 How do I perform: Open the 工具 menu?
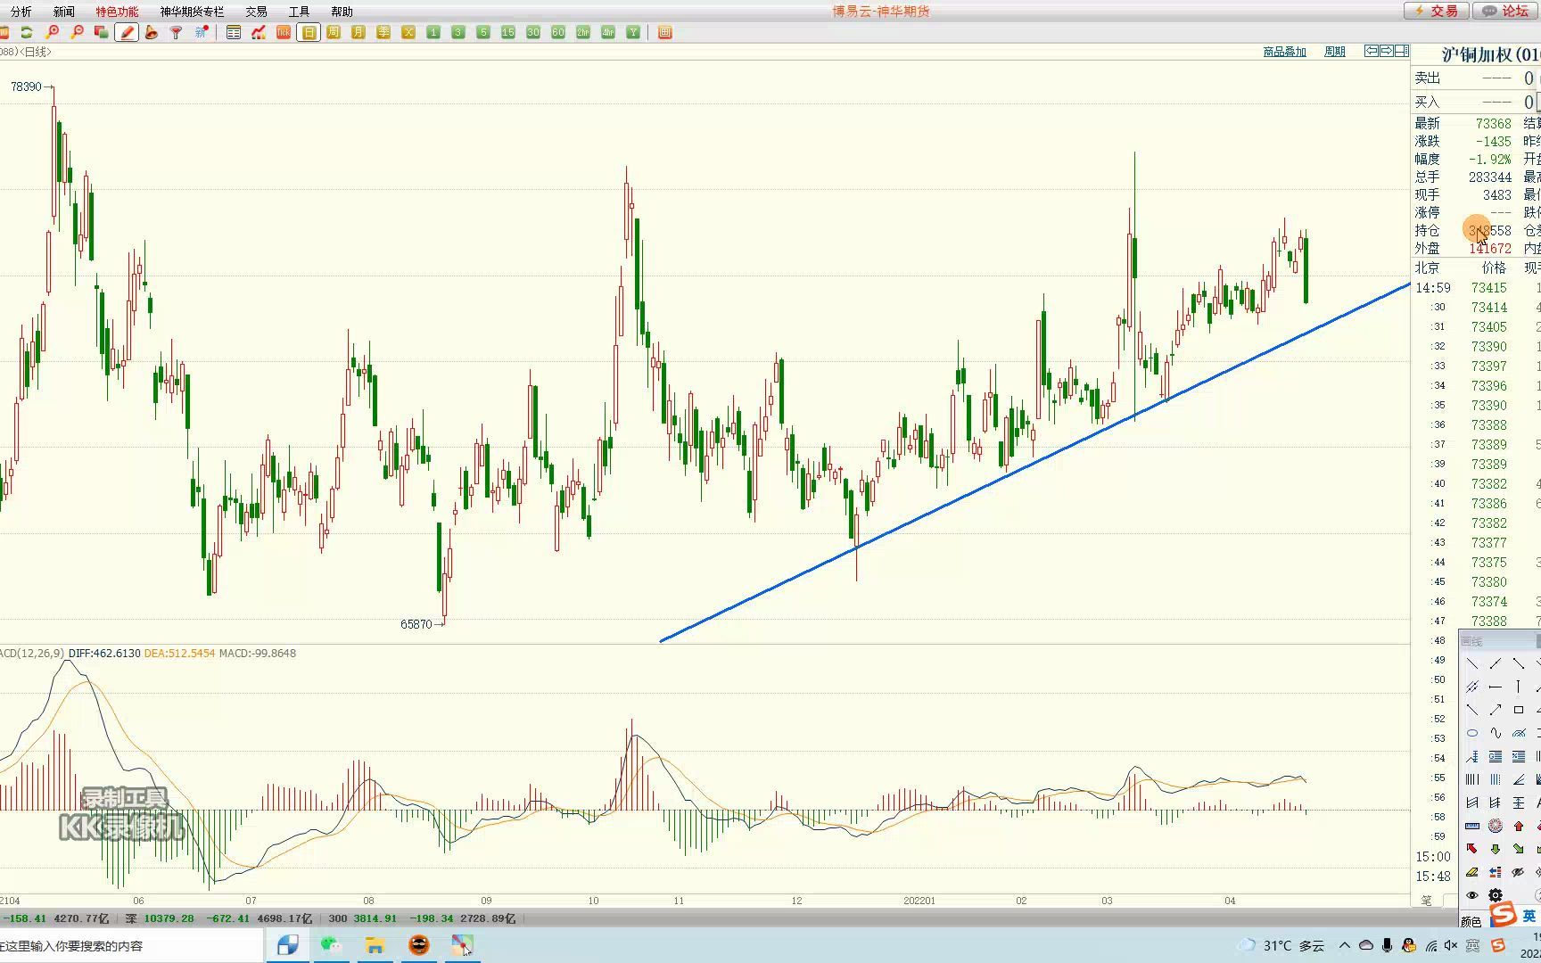click(x=299, y=12)
